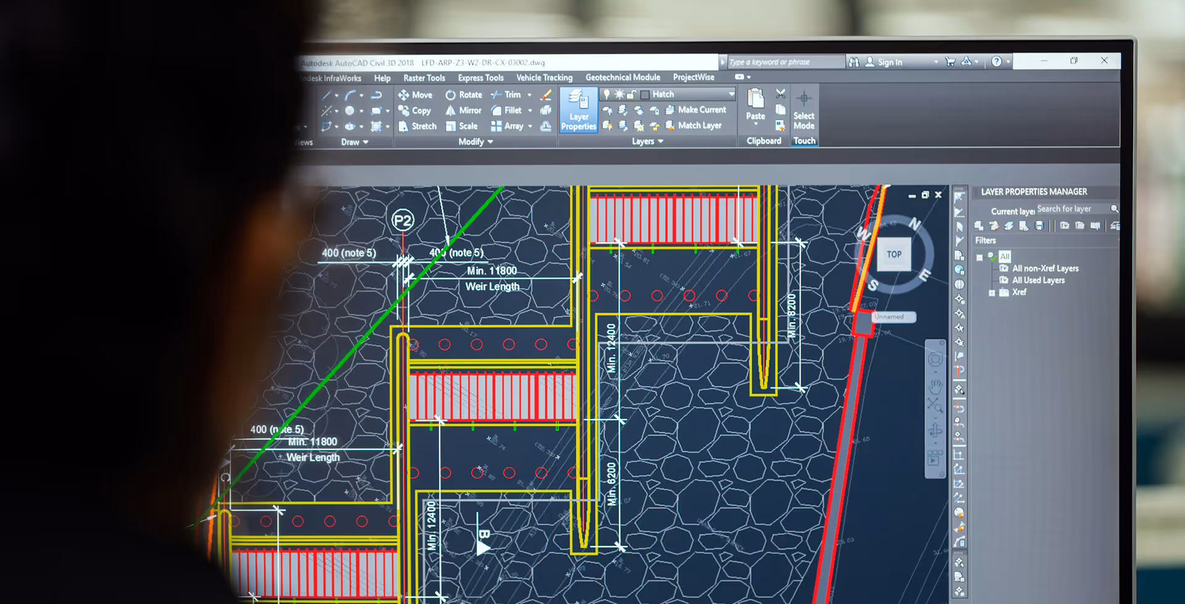Click New Layer icon in Layer Manager
The height and width of the screenshot is (604, 1185).
tap(978, 226)
